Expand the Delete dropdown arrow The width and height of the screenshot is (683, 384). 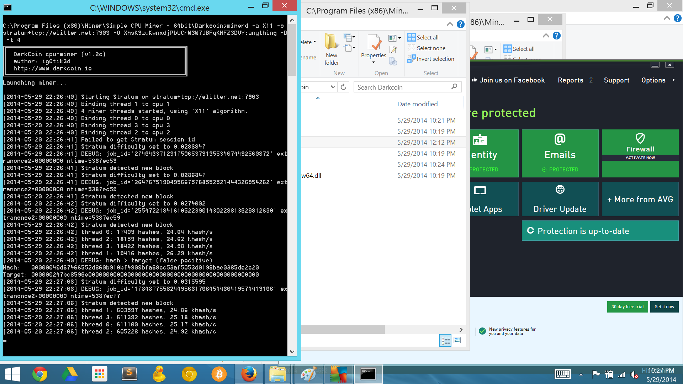[x=315, y=42]
